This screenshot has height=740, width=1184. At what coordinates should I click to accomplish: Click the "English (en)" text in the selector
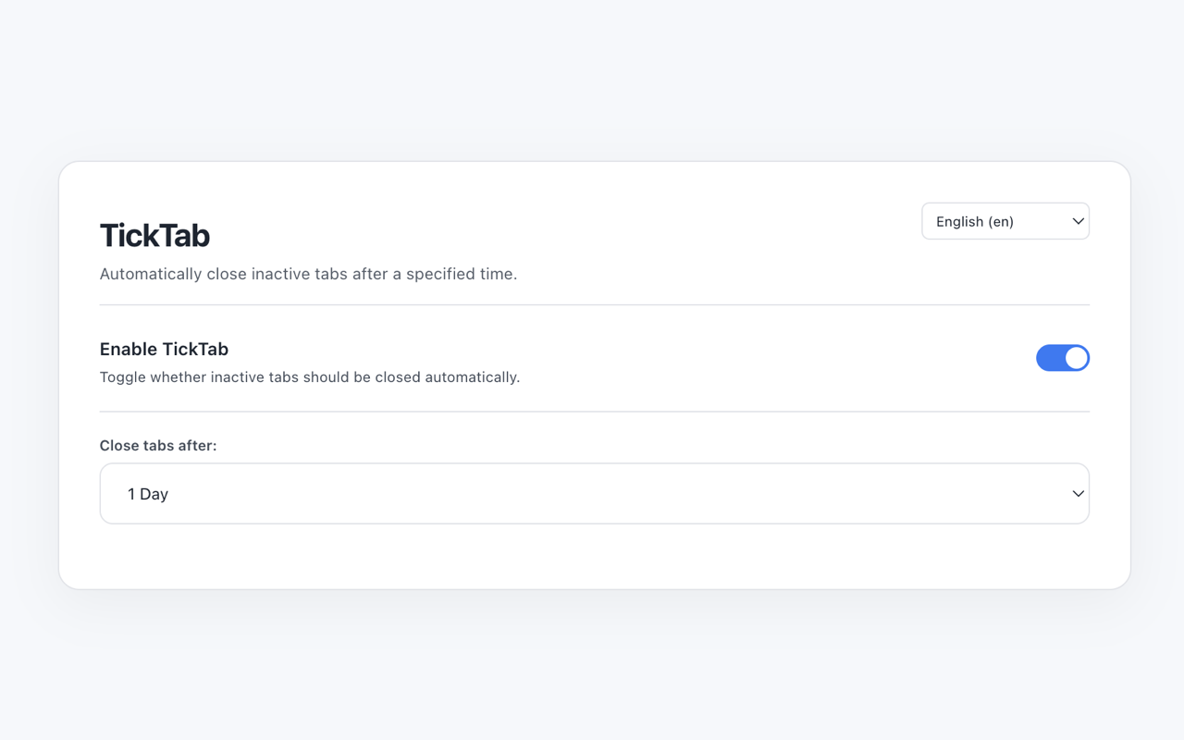tap(974, 221)
